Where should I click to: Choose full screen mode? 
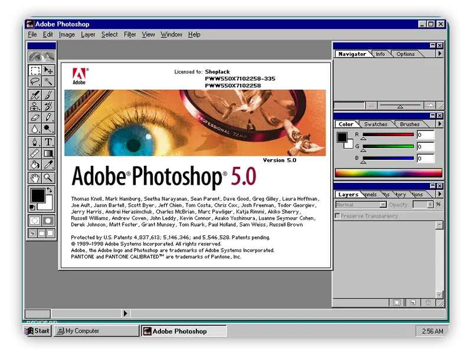(x=50, y=233)
